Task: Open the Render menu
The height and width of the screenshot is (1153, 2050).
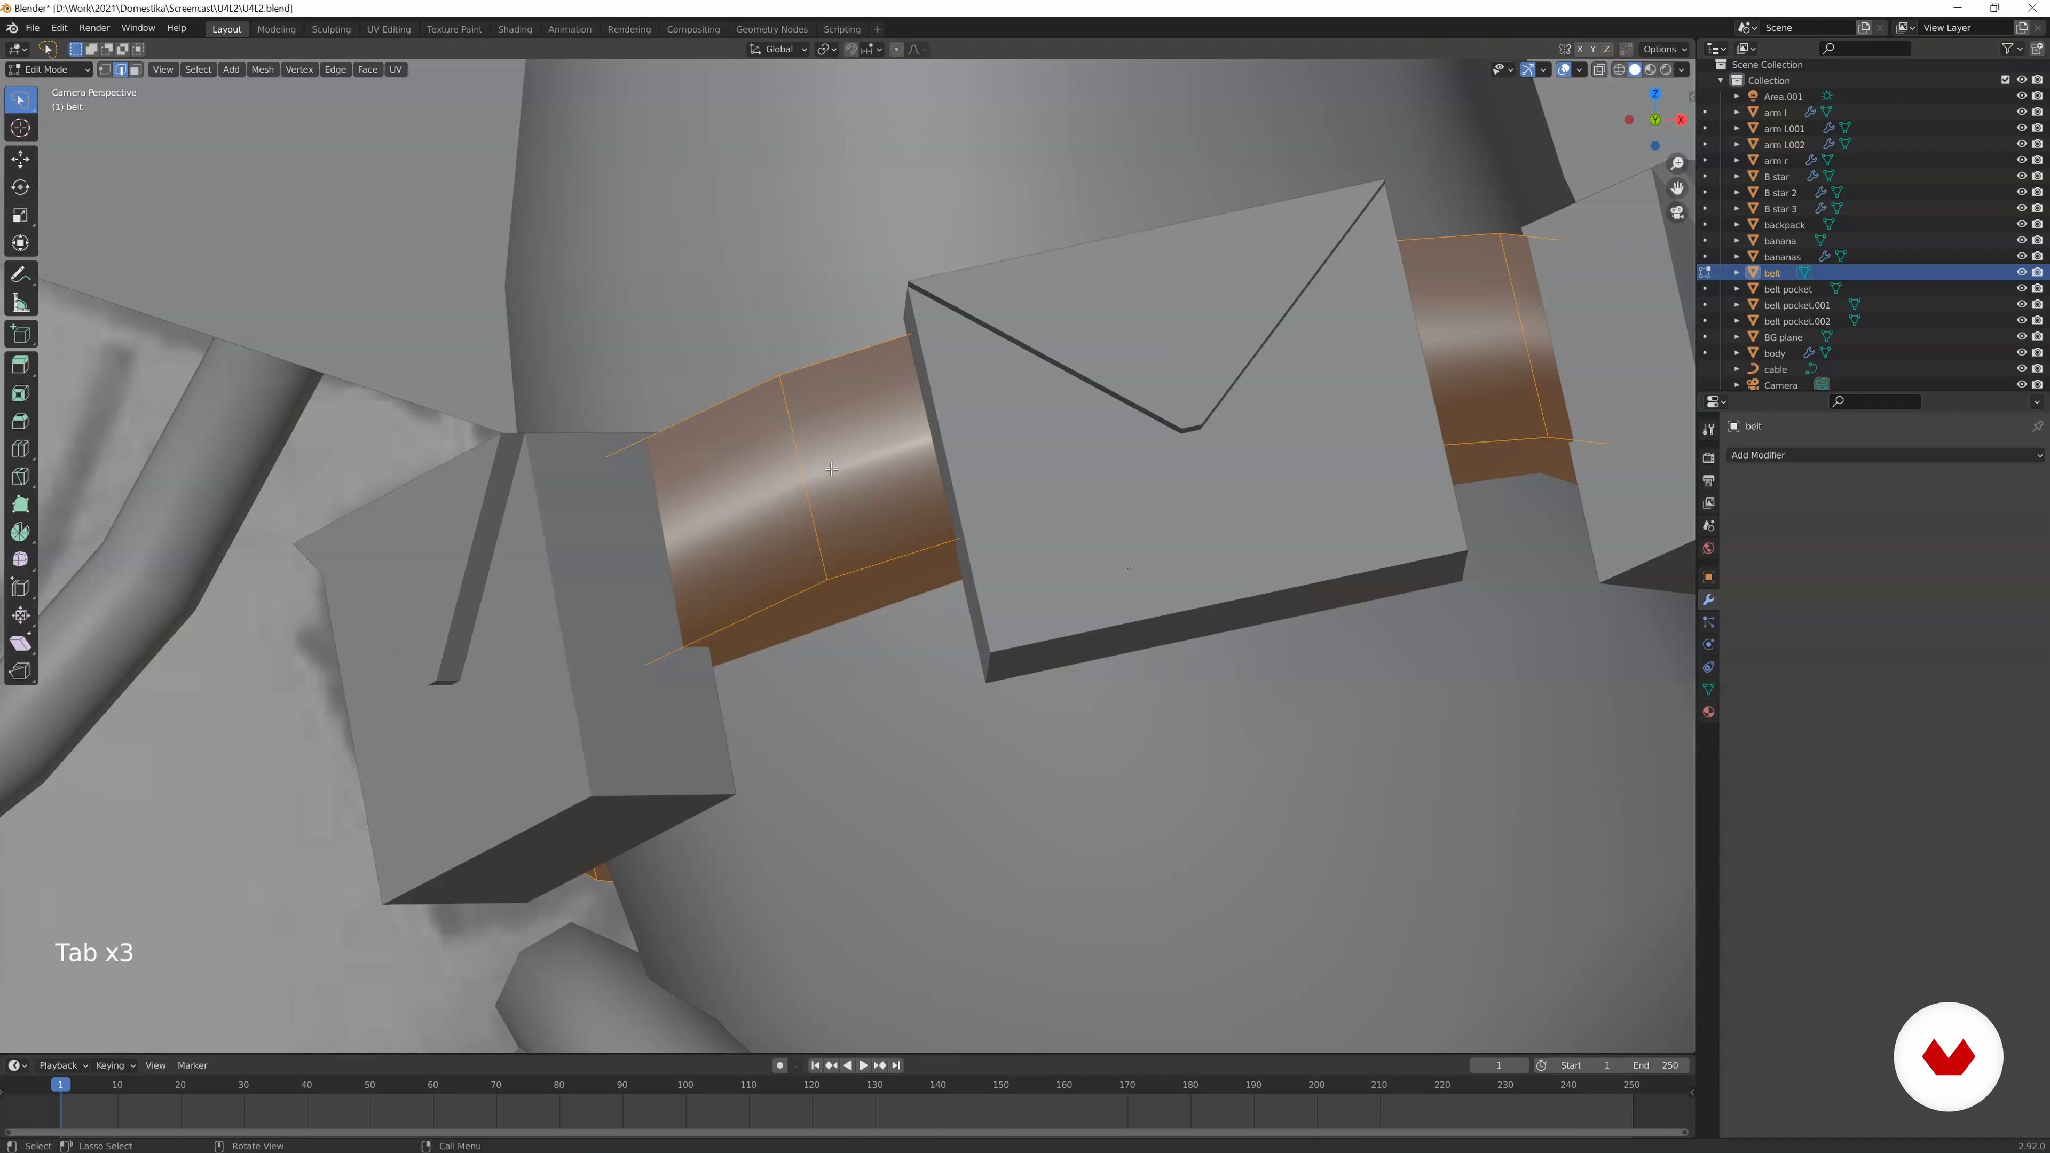Action: coord(94,28)
